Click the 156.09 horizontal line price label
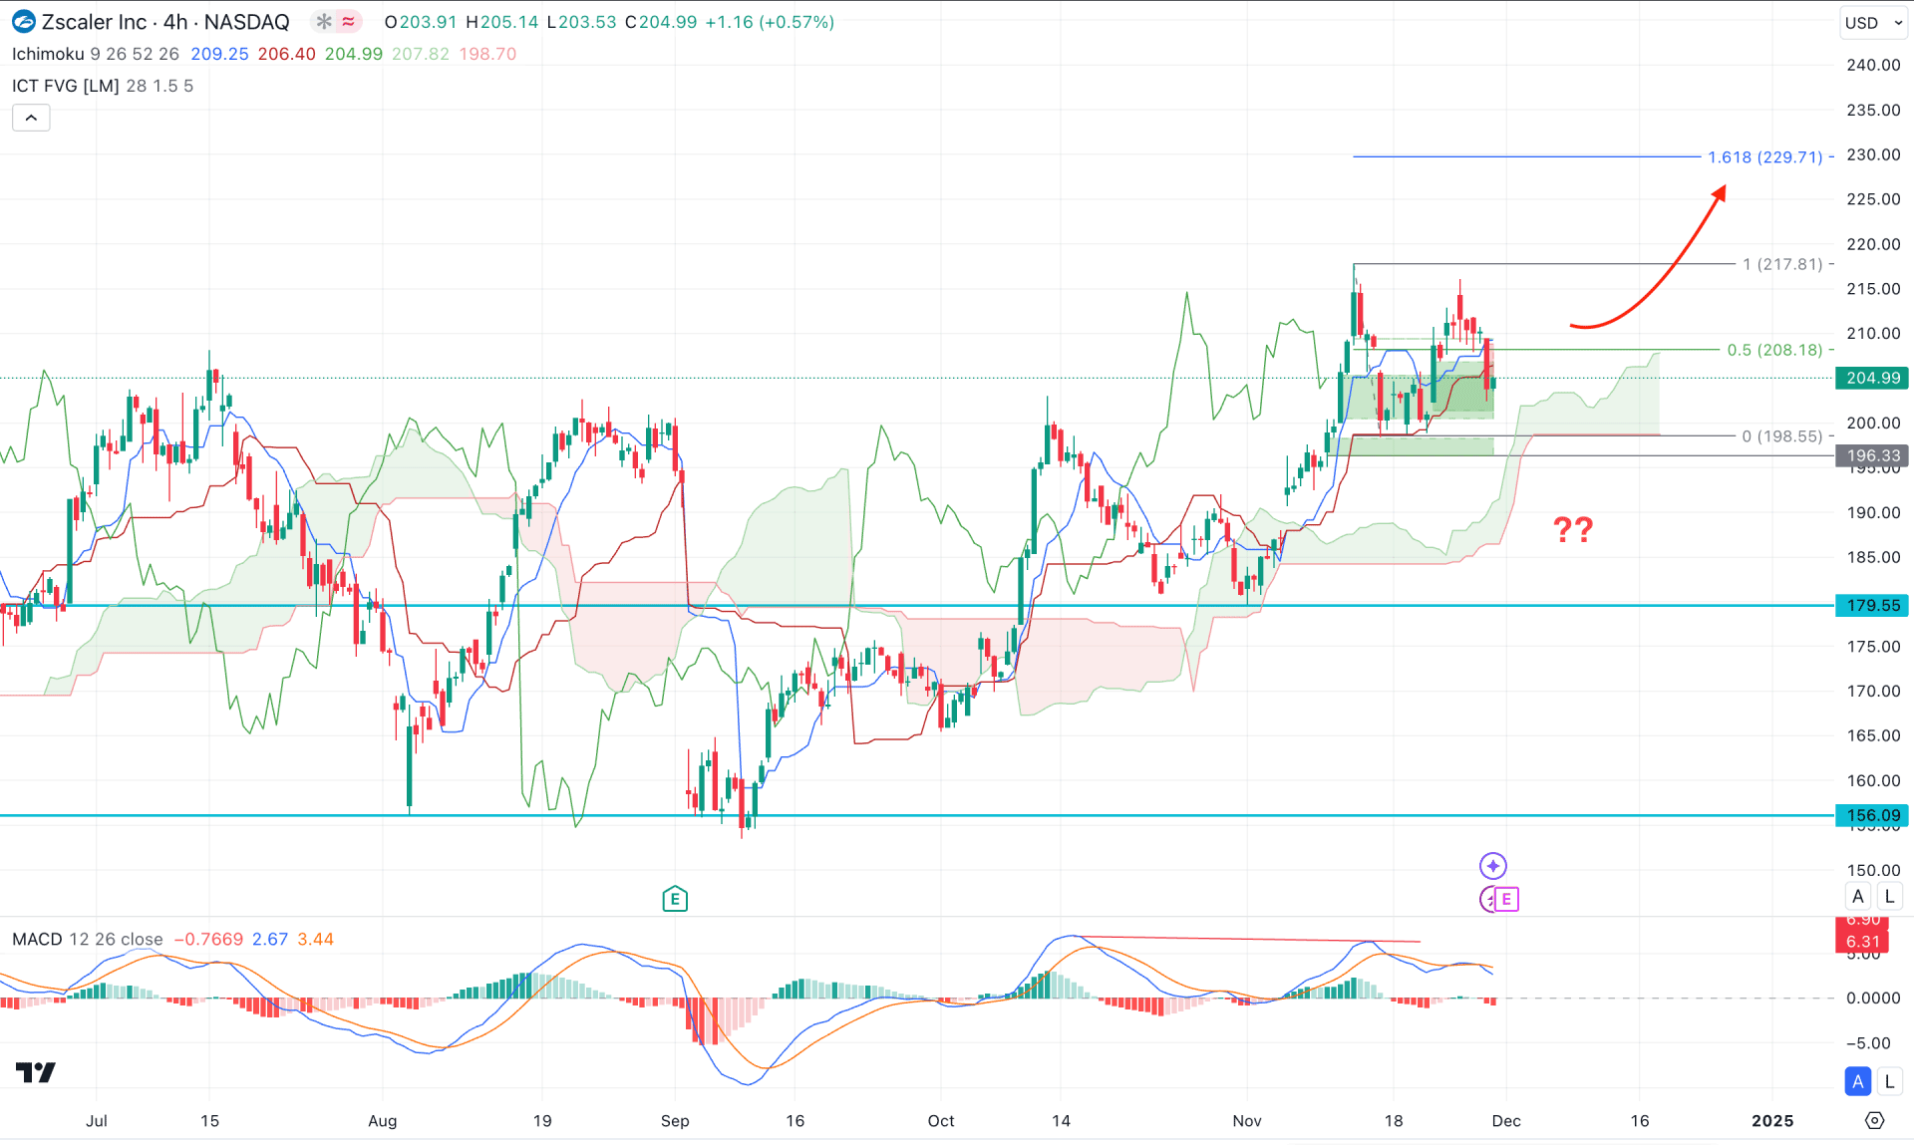Screen dimensions: 1914x1145 1872,815
